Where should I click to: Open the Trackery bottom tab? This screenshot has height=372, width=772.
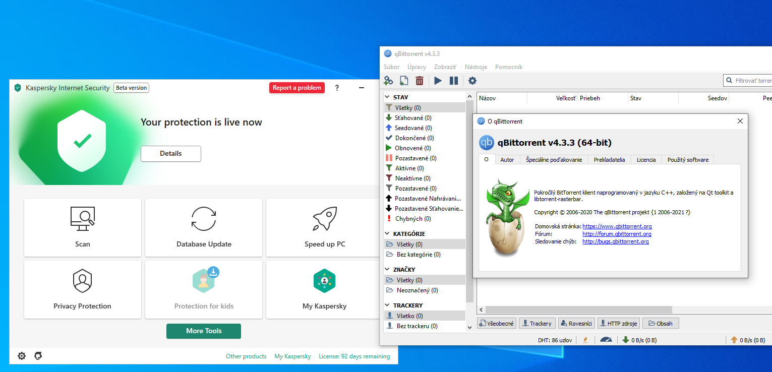pyautogui.click(x=537, y=323)
